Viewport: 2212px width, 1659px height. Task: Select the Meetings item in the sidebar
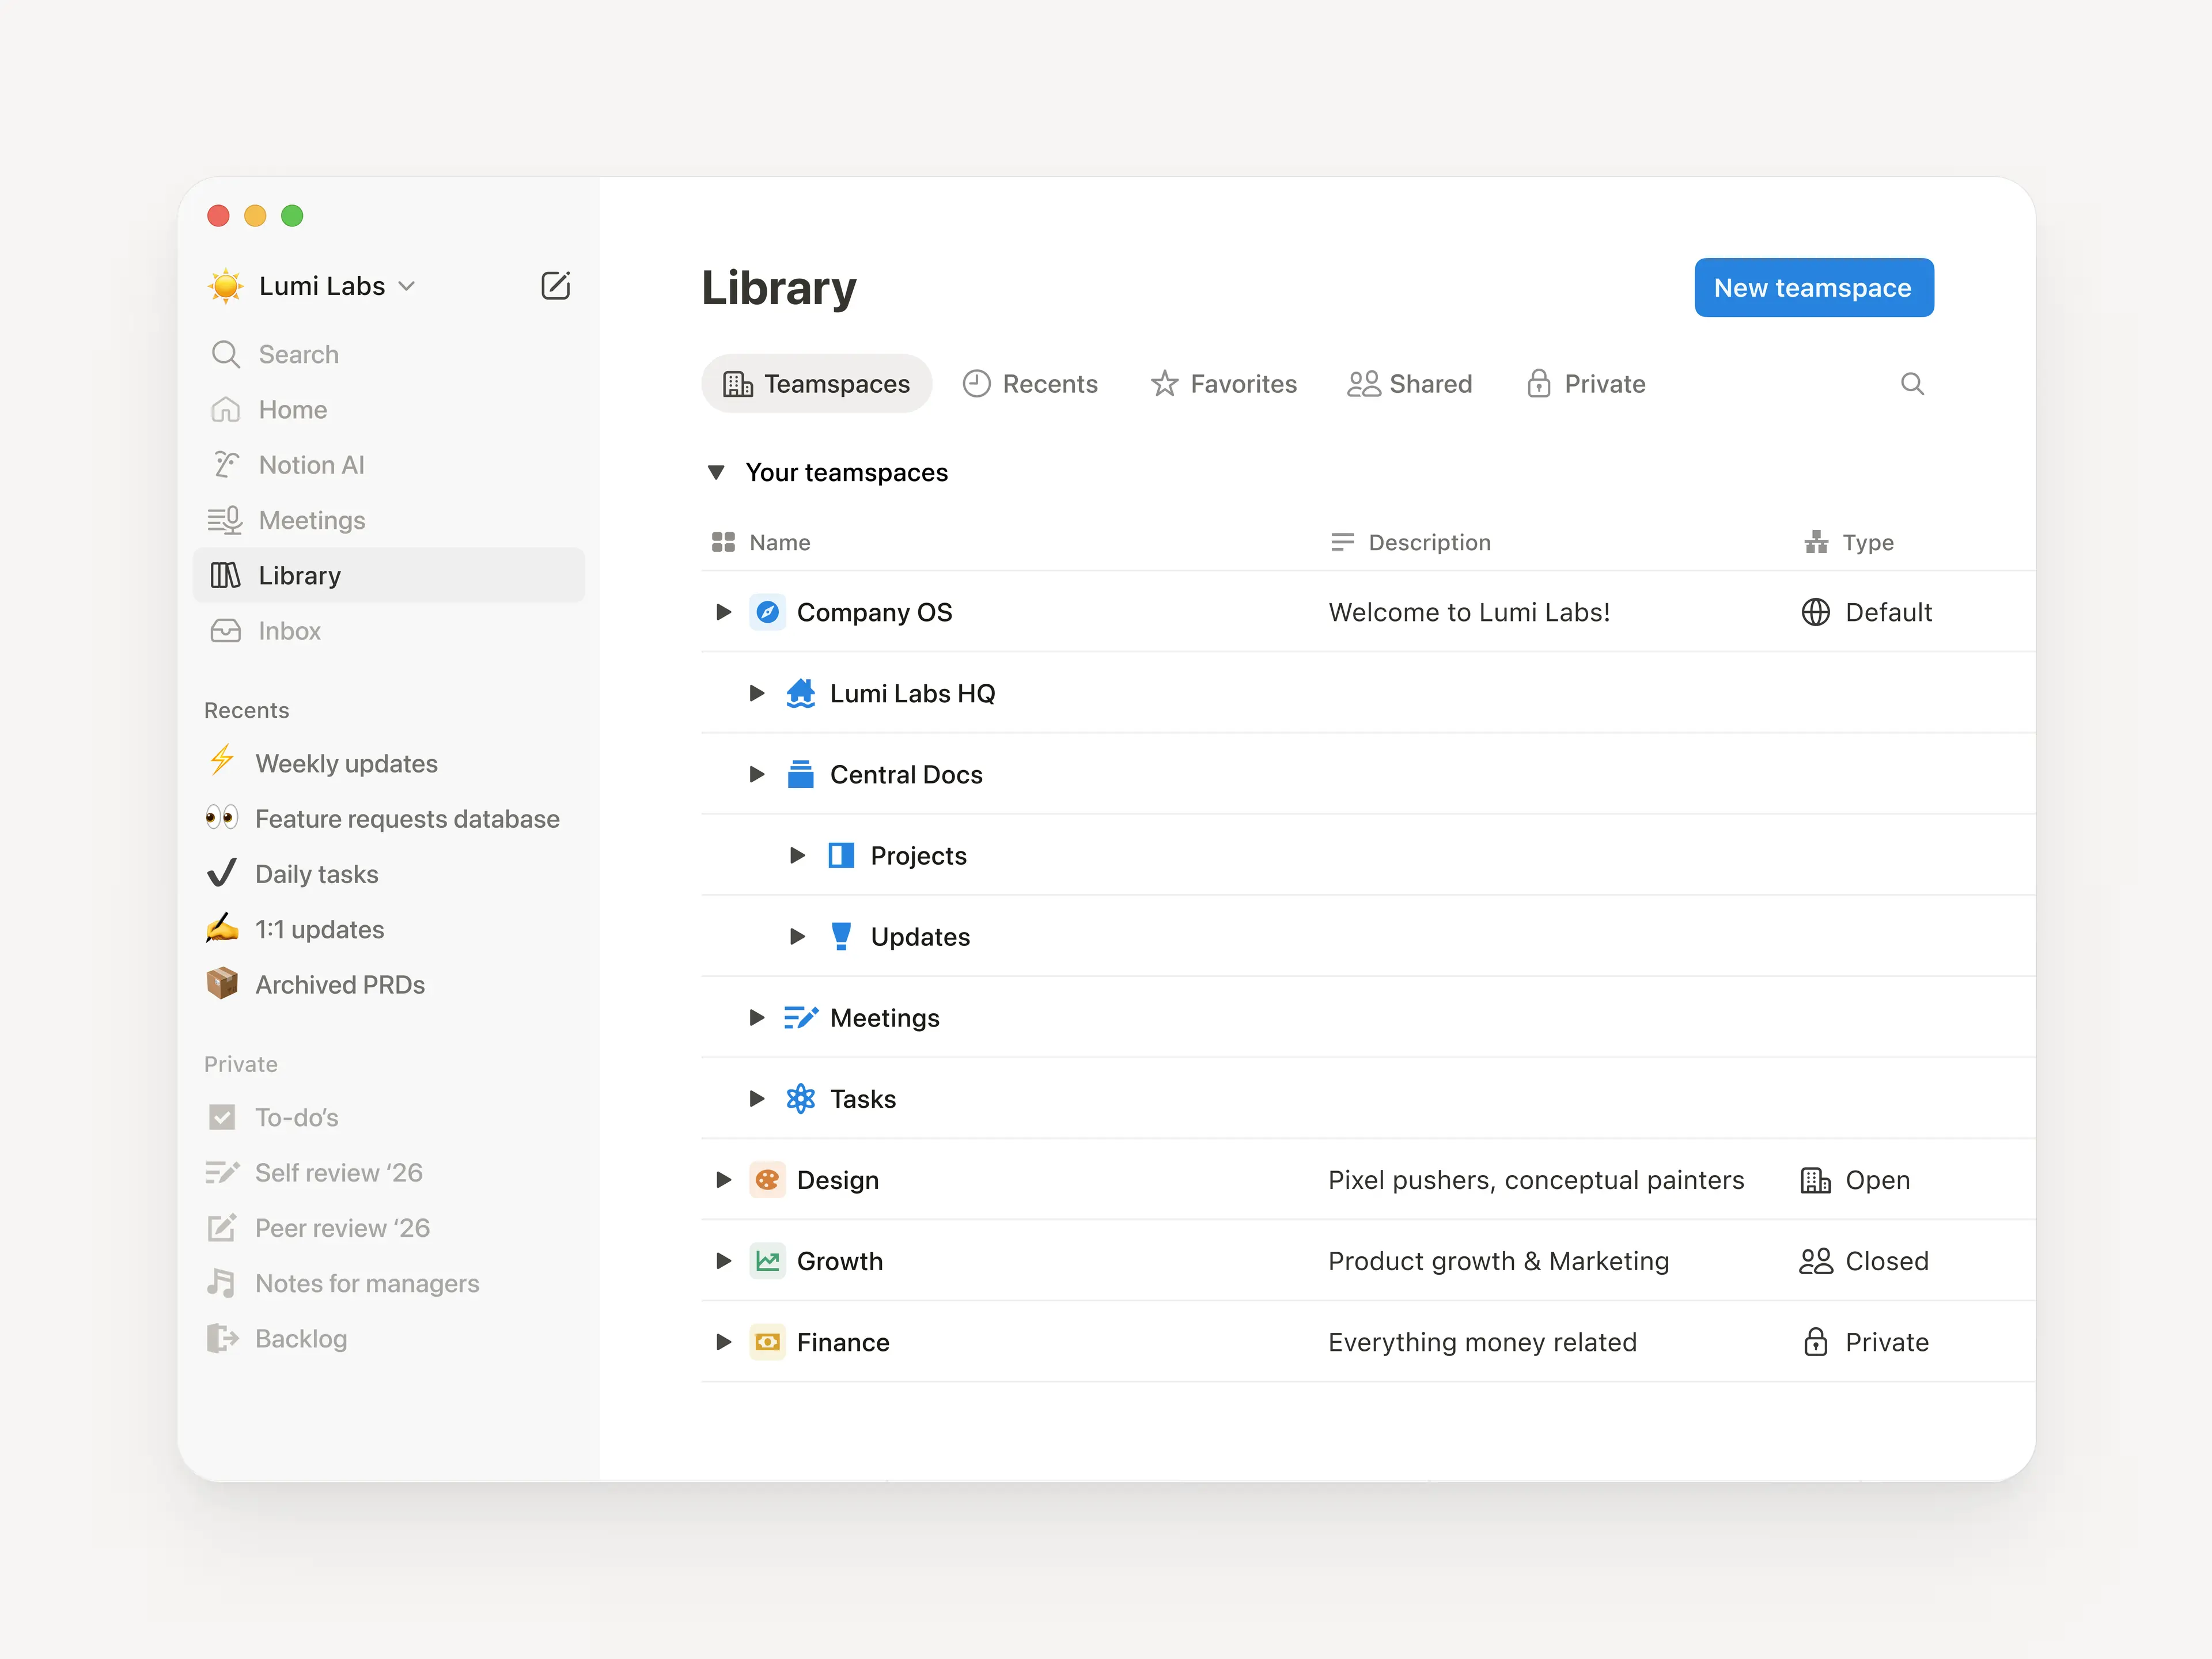click(311, 519)
